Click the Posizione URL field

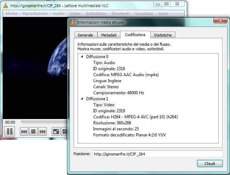(158, 154)
